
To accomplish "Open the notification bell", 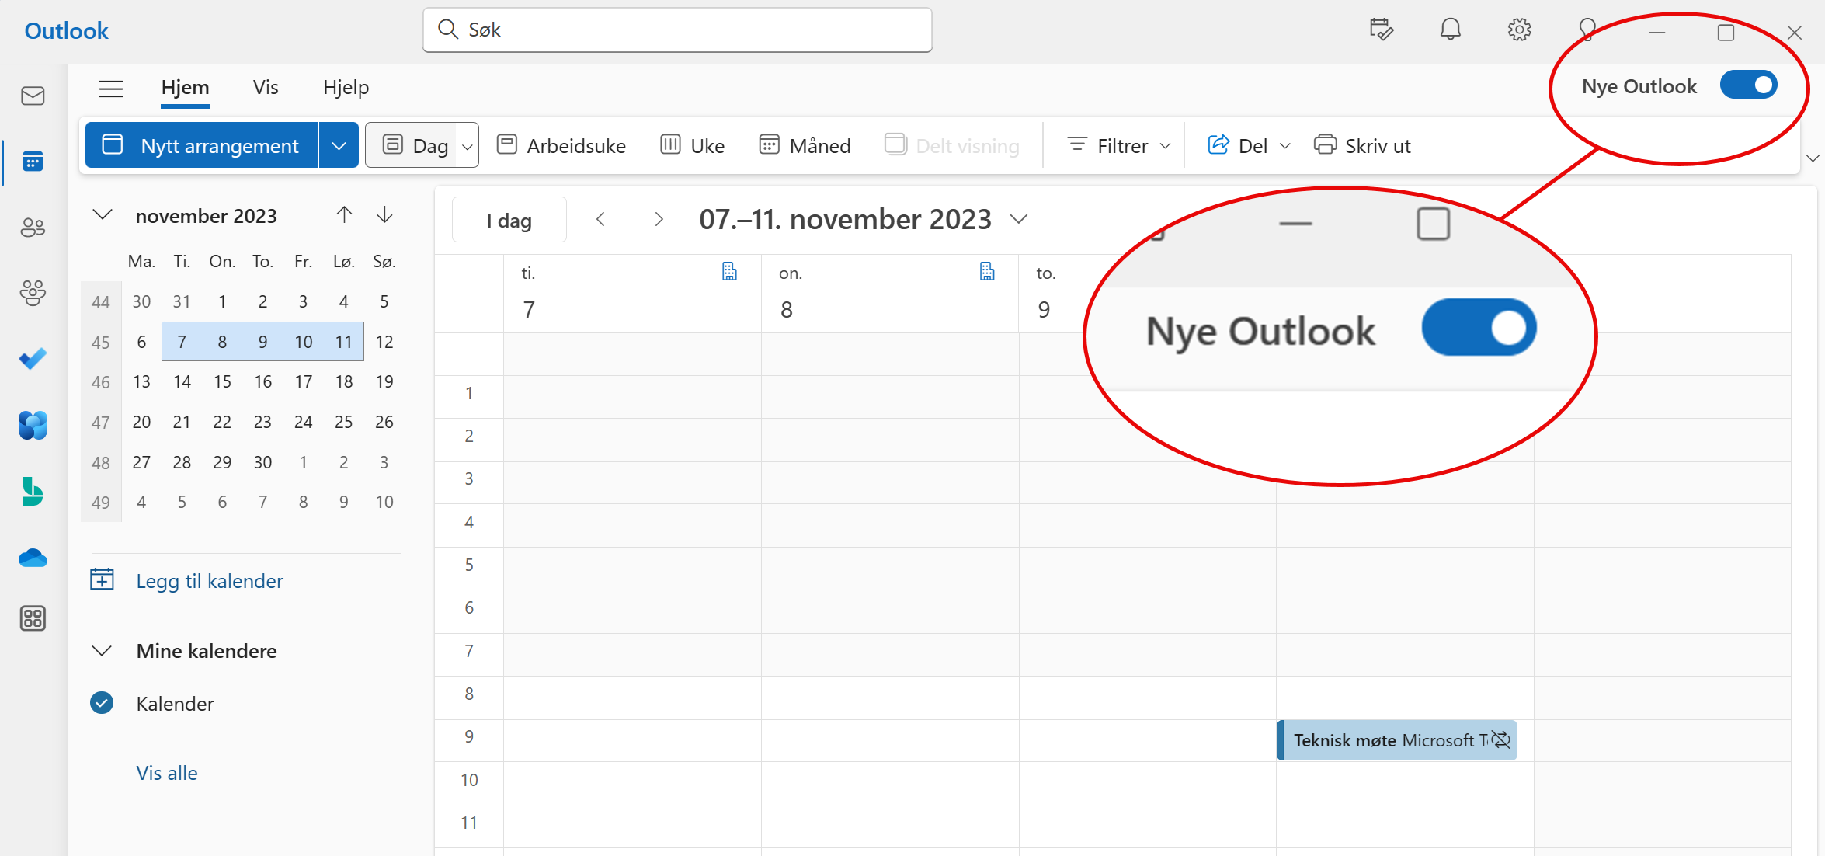I will (1451, 30).
